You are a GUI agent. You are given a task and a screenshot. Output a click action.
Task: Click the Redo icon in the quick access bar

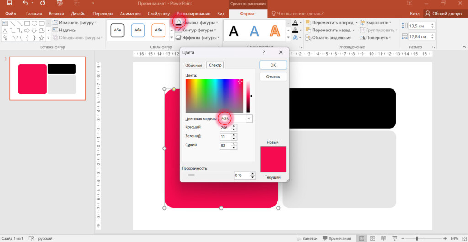pos(43,3)
